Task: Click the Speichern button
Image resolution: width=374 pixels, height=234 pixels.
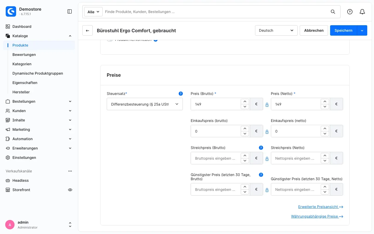Action: click(x=343, y=30)
